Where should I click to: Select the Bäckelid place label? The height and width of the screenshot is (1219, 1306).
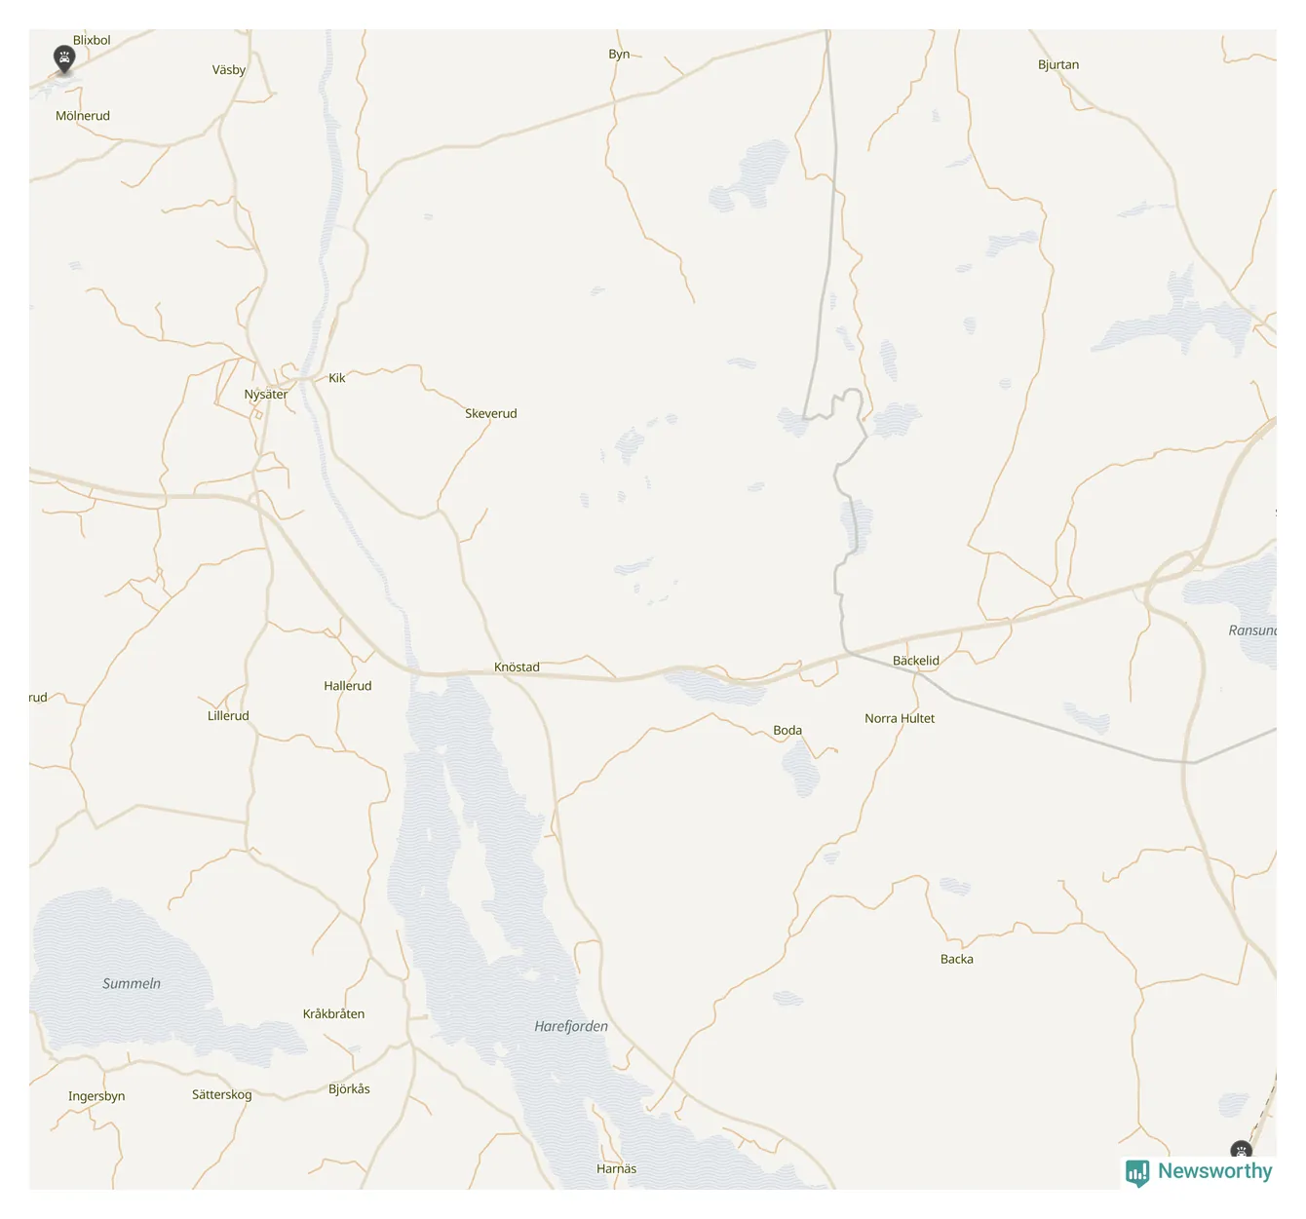[x=916, y=661]
